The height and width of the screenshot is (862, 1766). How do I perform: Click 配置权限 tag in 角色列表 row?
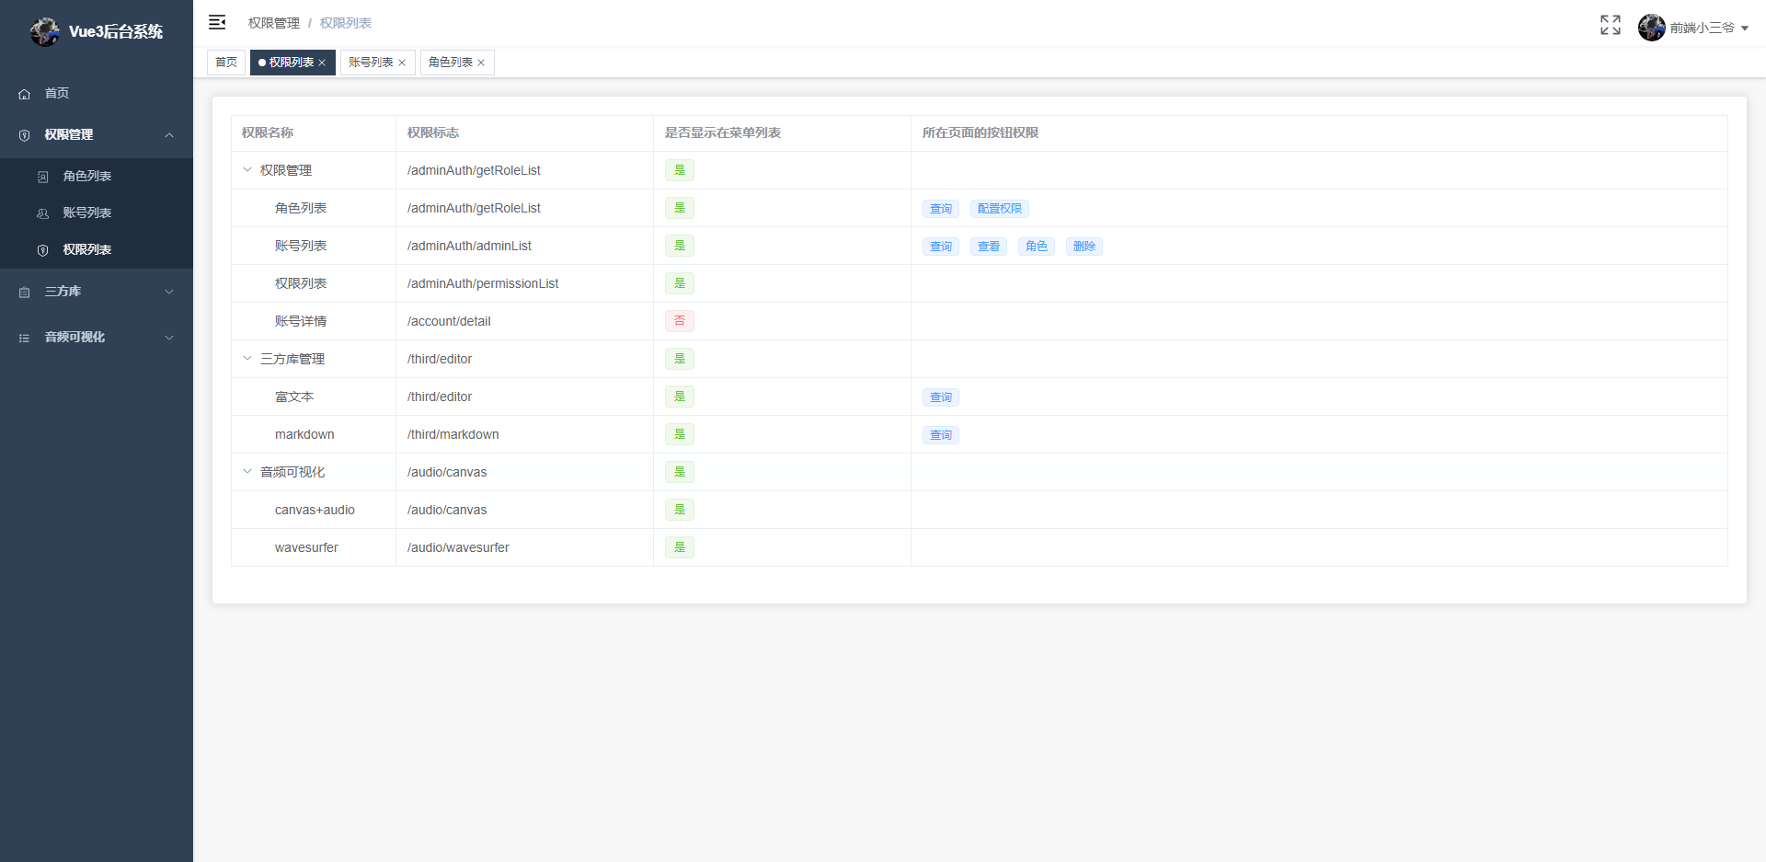(x=1000, y=209)
